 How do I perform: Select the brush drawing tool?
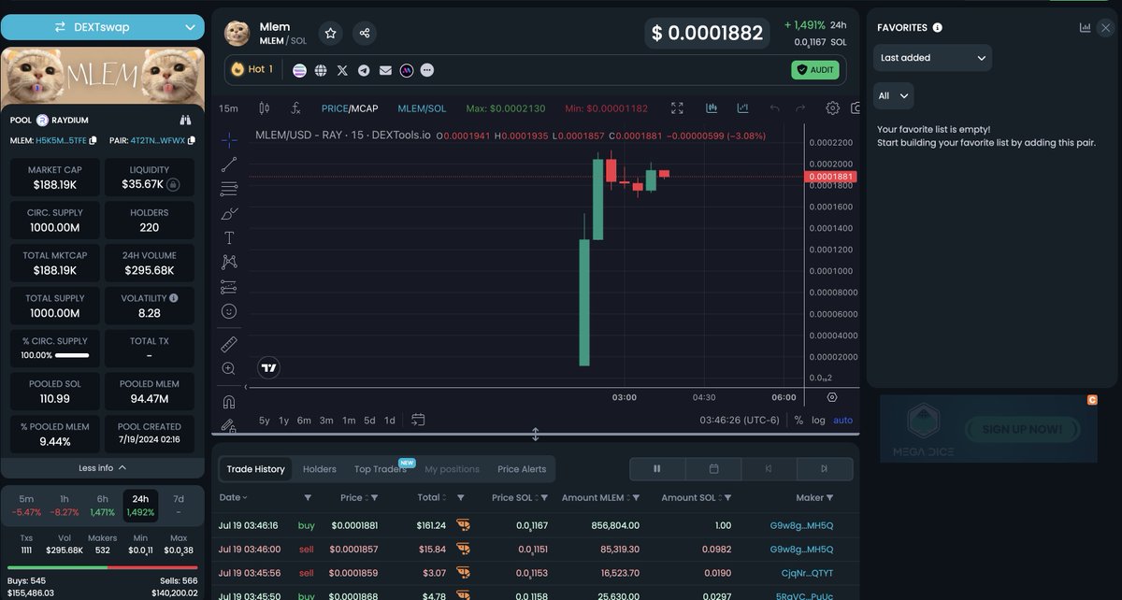click(x=229, y=213)
